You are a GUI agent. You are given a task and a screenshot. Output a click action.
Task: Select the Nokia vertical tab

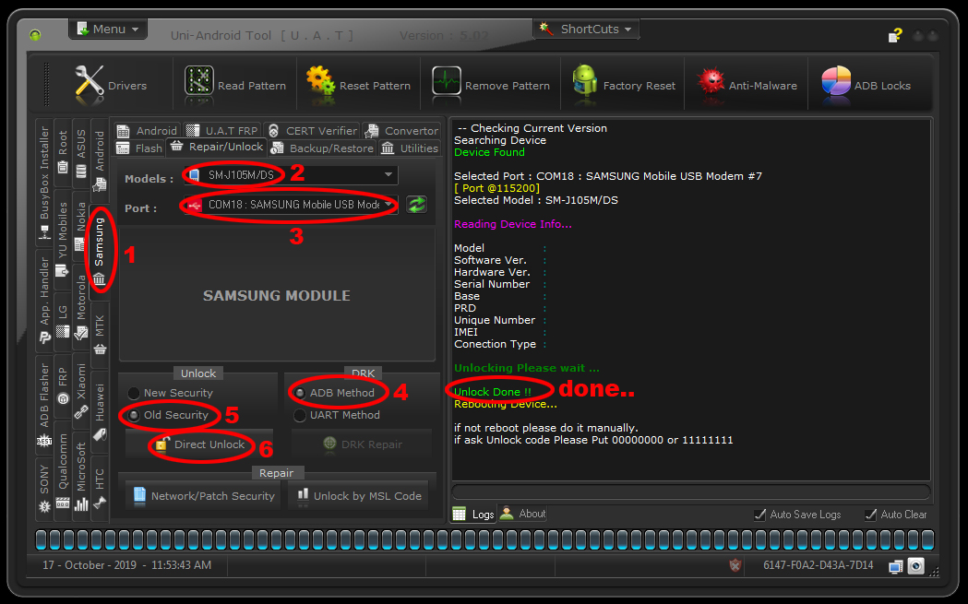pos(81,228)
